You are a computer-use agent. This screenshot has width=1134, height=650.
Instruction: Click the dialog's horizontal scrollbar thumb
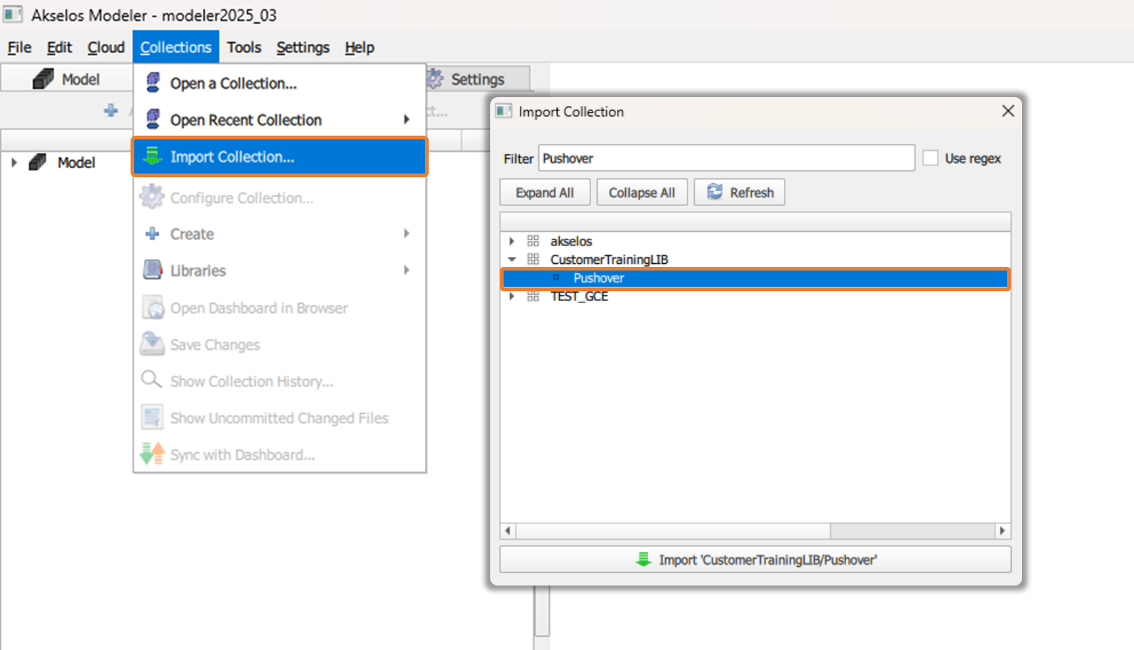[673, 531]
